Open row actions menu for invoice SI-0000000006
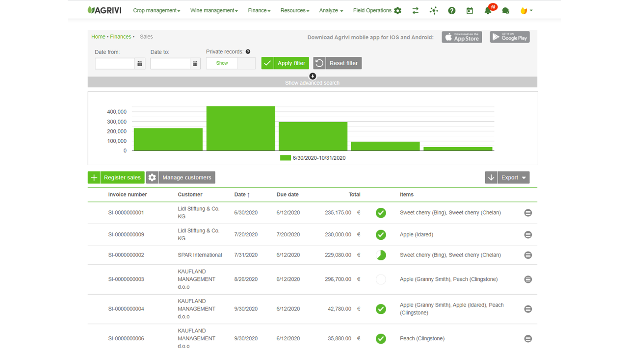The height and width of the screenshot is (353, 628). click(x=528, y=338)
